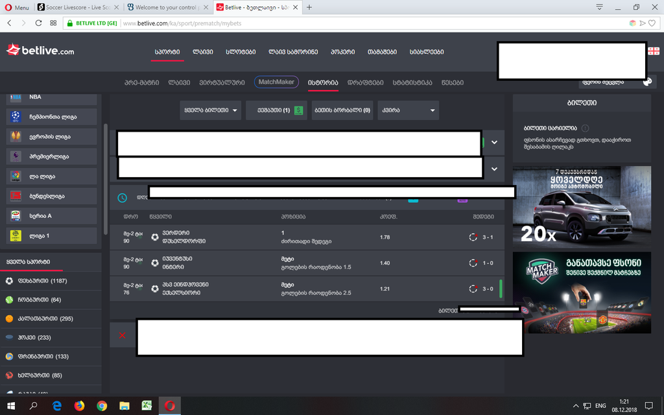Viewport: 664px width, 415px height.
Task: Open the პოკერი tab
Action: pos(342,52)
